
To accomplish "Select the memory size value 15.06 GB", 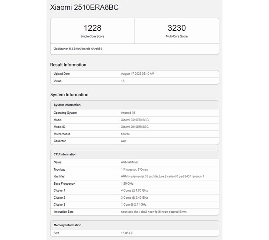I will point(127,233).
